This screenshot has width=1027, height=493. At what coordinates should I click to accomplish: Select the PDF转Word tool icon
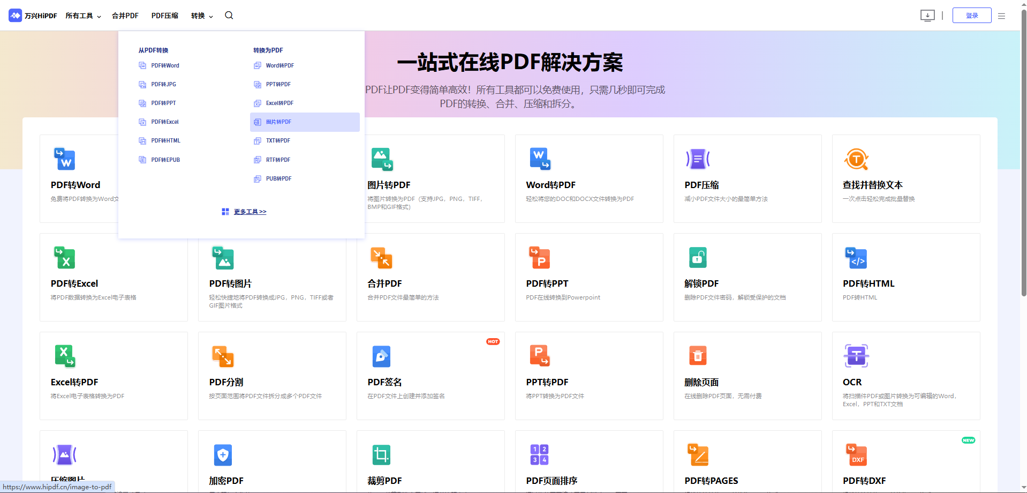point(65,159)
